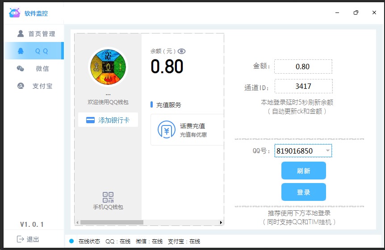385x250 pixels.
Task: Click the 0.80 balance amount text
Action: (167, 67)
